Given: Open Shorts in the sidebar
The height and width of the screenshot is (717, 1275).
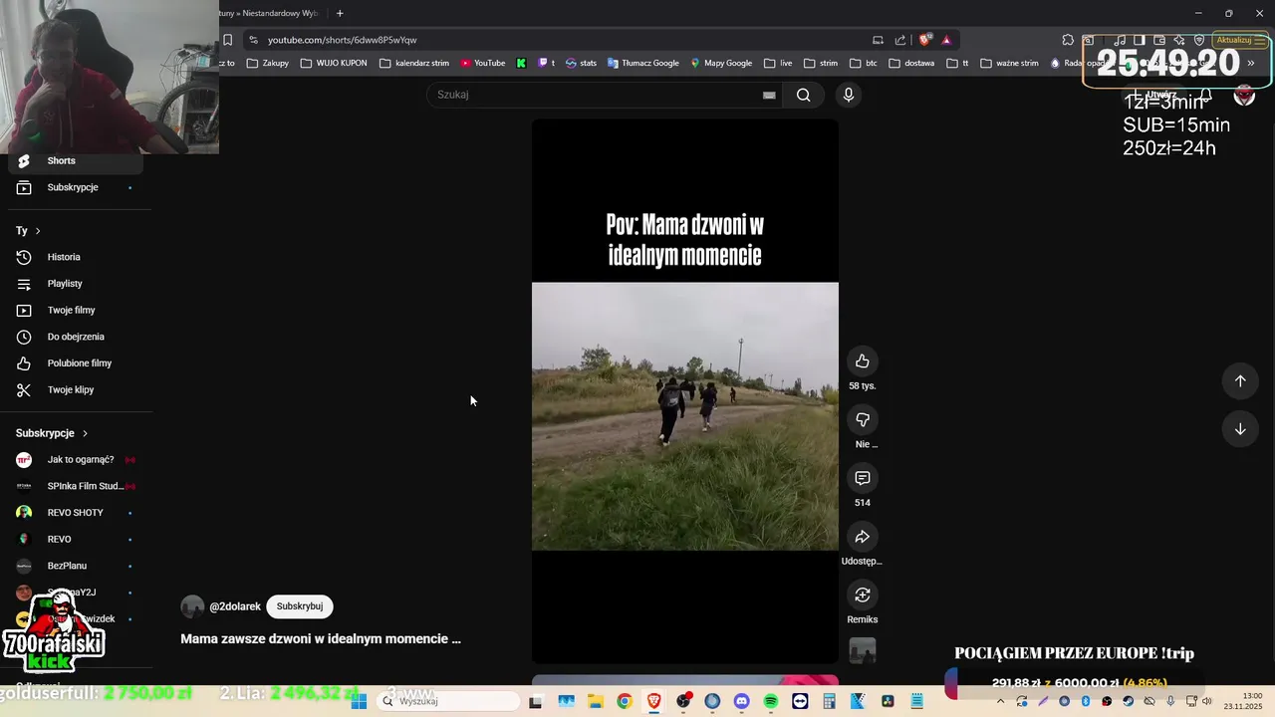Looking at the screenshot, I should 76,160.
